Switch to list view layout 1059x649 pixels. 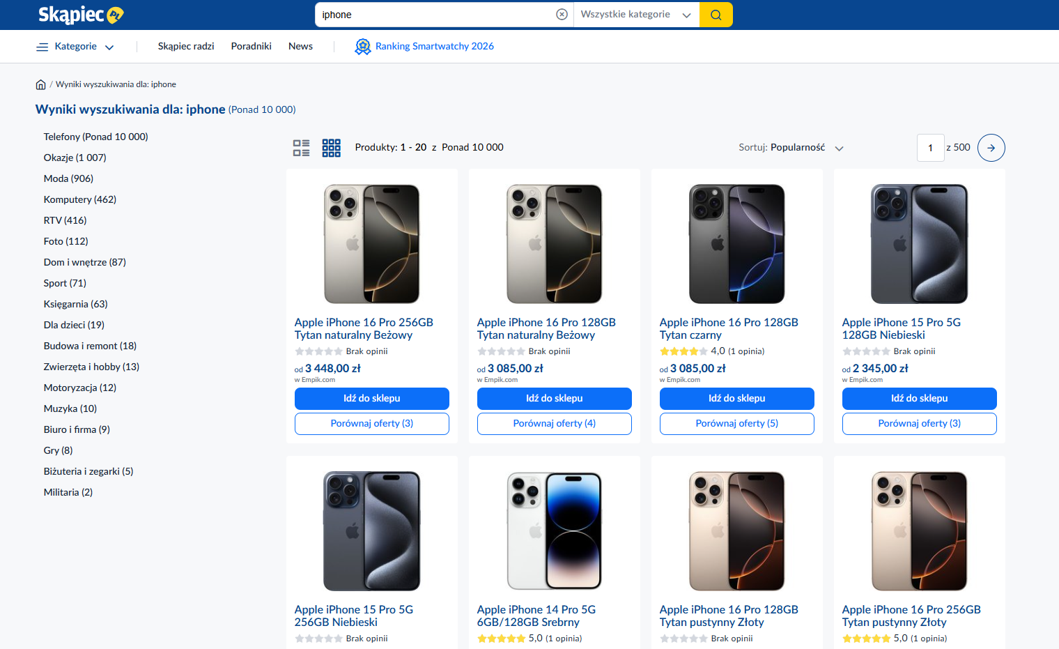click(302, 148)
